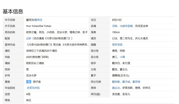Select the 唐昊、阿银 value
179x104 pixels.
point(119,51)
